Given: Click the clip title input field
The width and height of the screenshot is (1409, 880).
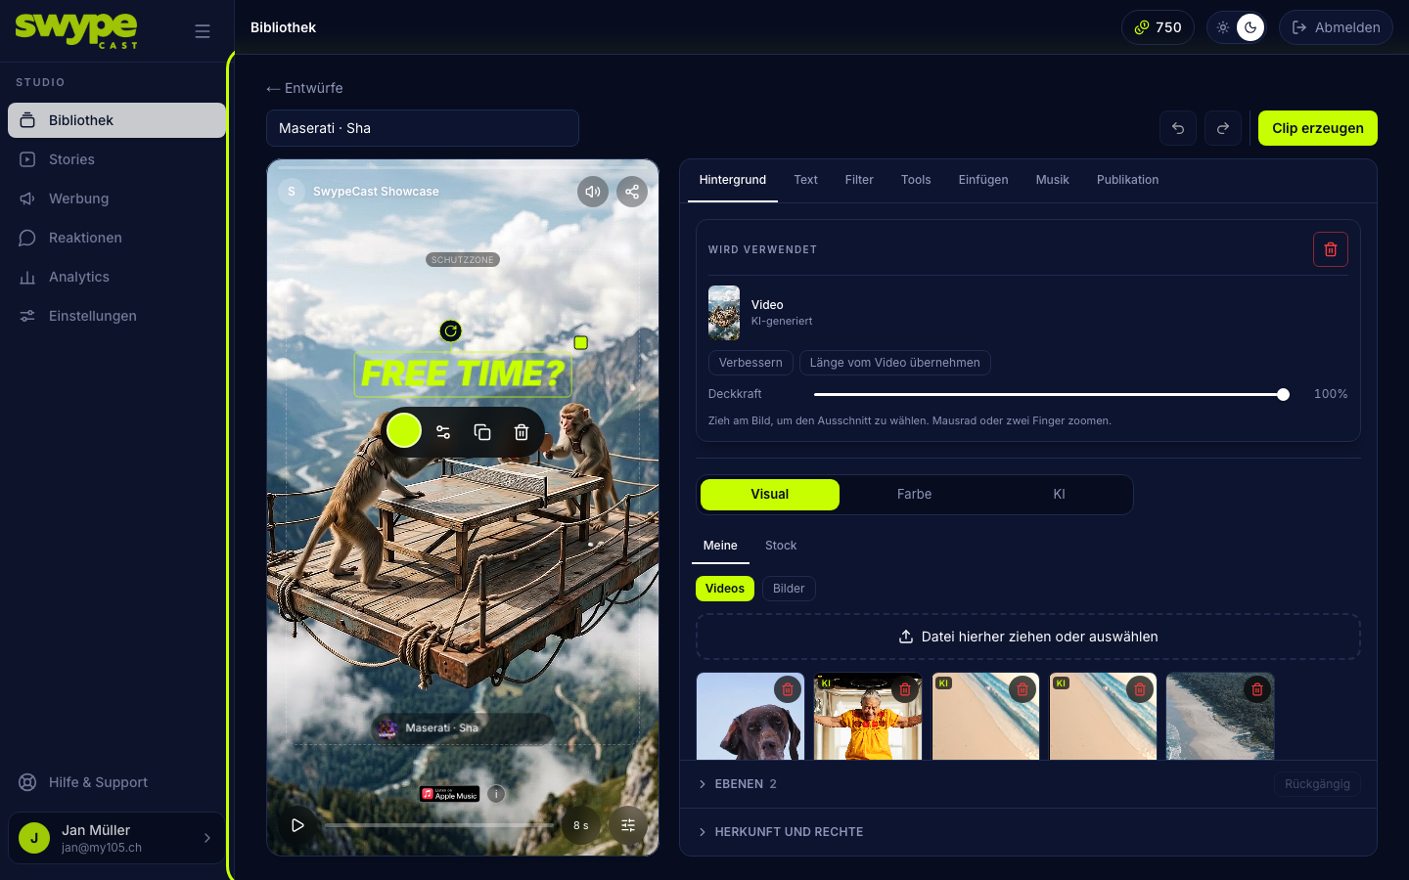Looking at the screenshot, I should [x=423, y=128].
